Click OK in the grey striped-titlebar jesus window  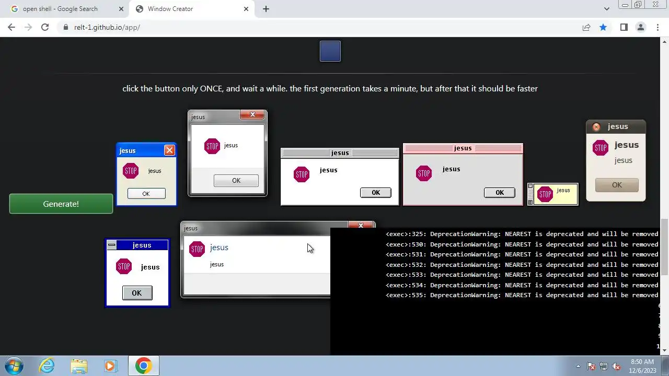point(376,193)
